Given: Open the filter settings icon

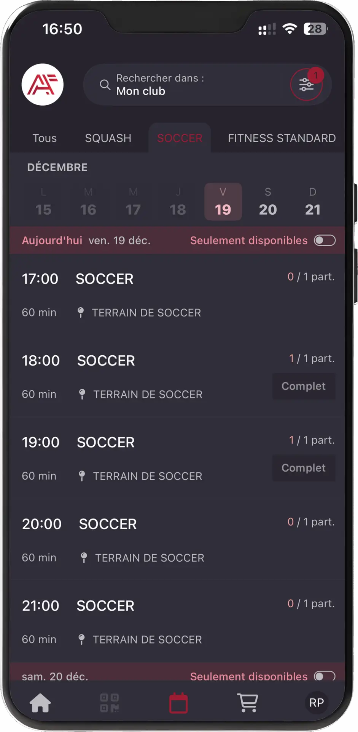Looking at the screenshot, I should [306, 85].
